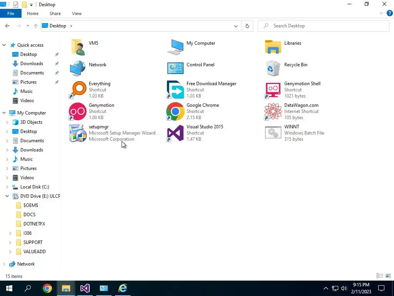Expand the VALUEADD folder node

(10, 251)
